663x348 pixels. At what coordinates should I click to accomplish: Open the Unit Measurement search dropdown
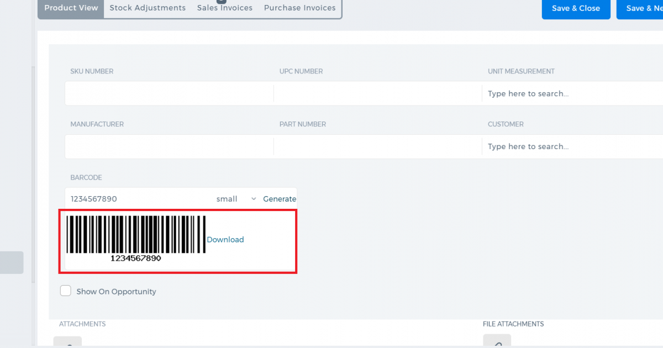[572, 93]
